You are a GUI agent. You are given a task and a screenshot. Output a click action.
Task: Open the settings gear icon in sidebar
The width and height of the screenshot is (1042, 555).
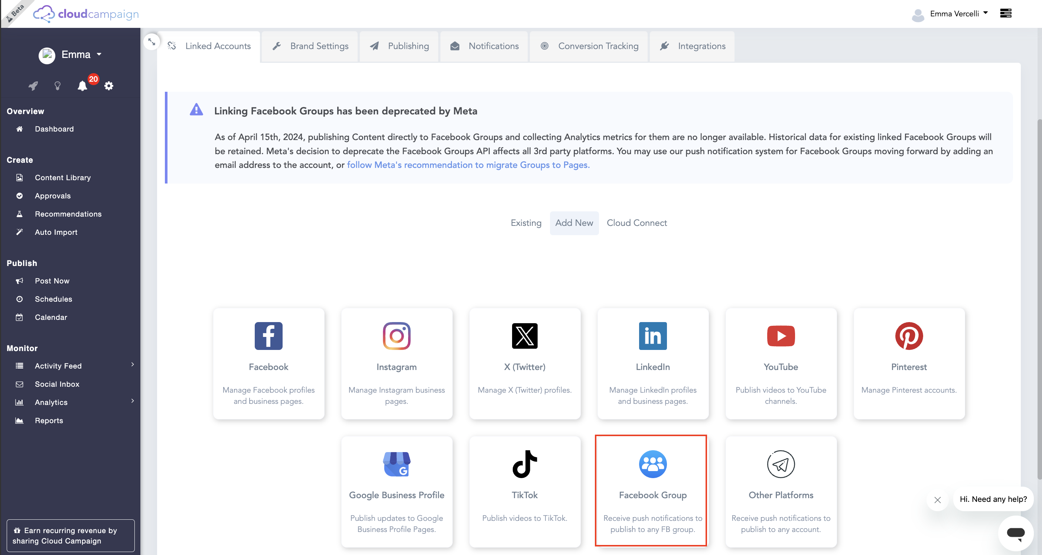109,86
